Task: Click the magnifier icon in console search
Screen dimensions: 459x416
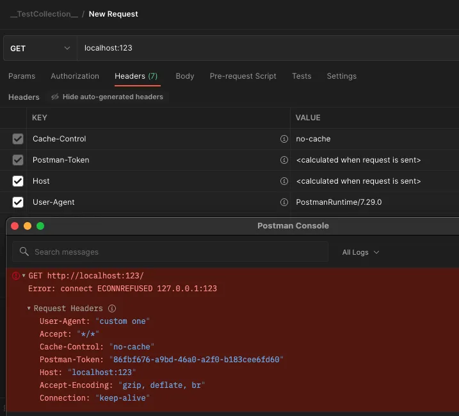Action: (24, 252)
